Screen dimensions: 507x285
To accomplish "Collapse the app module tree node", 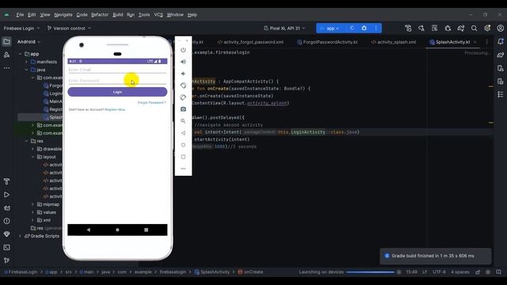I will [20, 54].
